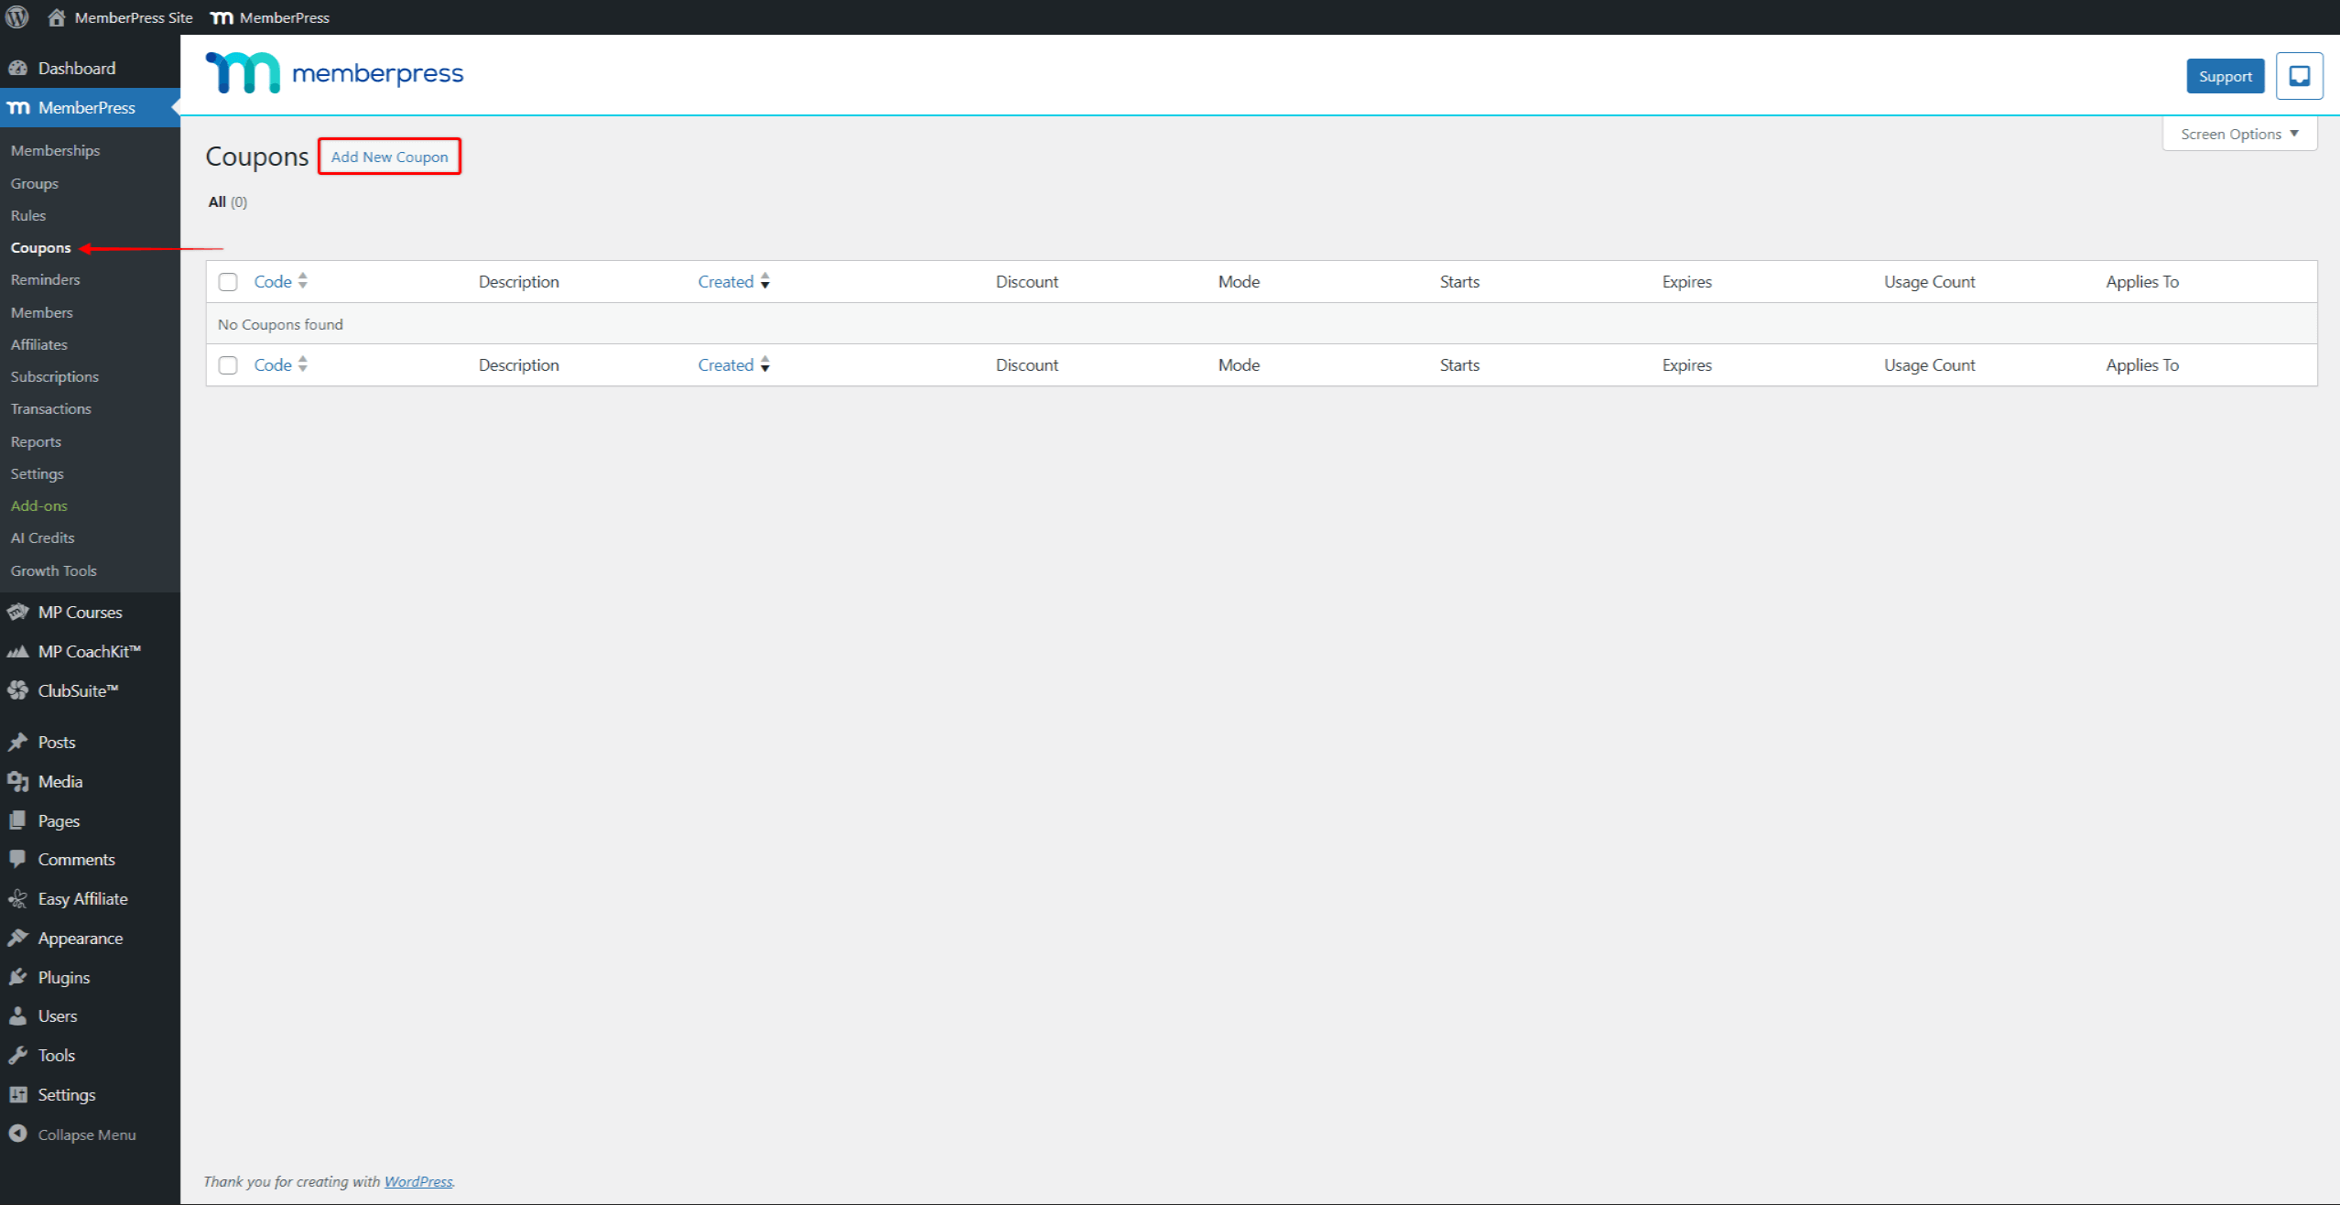Click the Plugins plug icon in sidebar

point(17,977)
